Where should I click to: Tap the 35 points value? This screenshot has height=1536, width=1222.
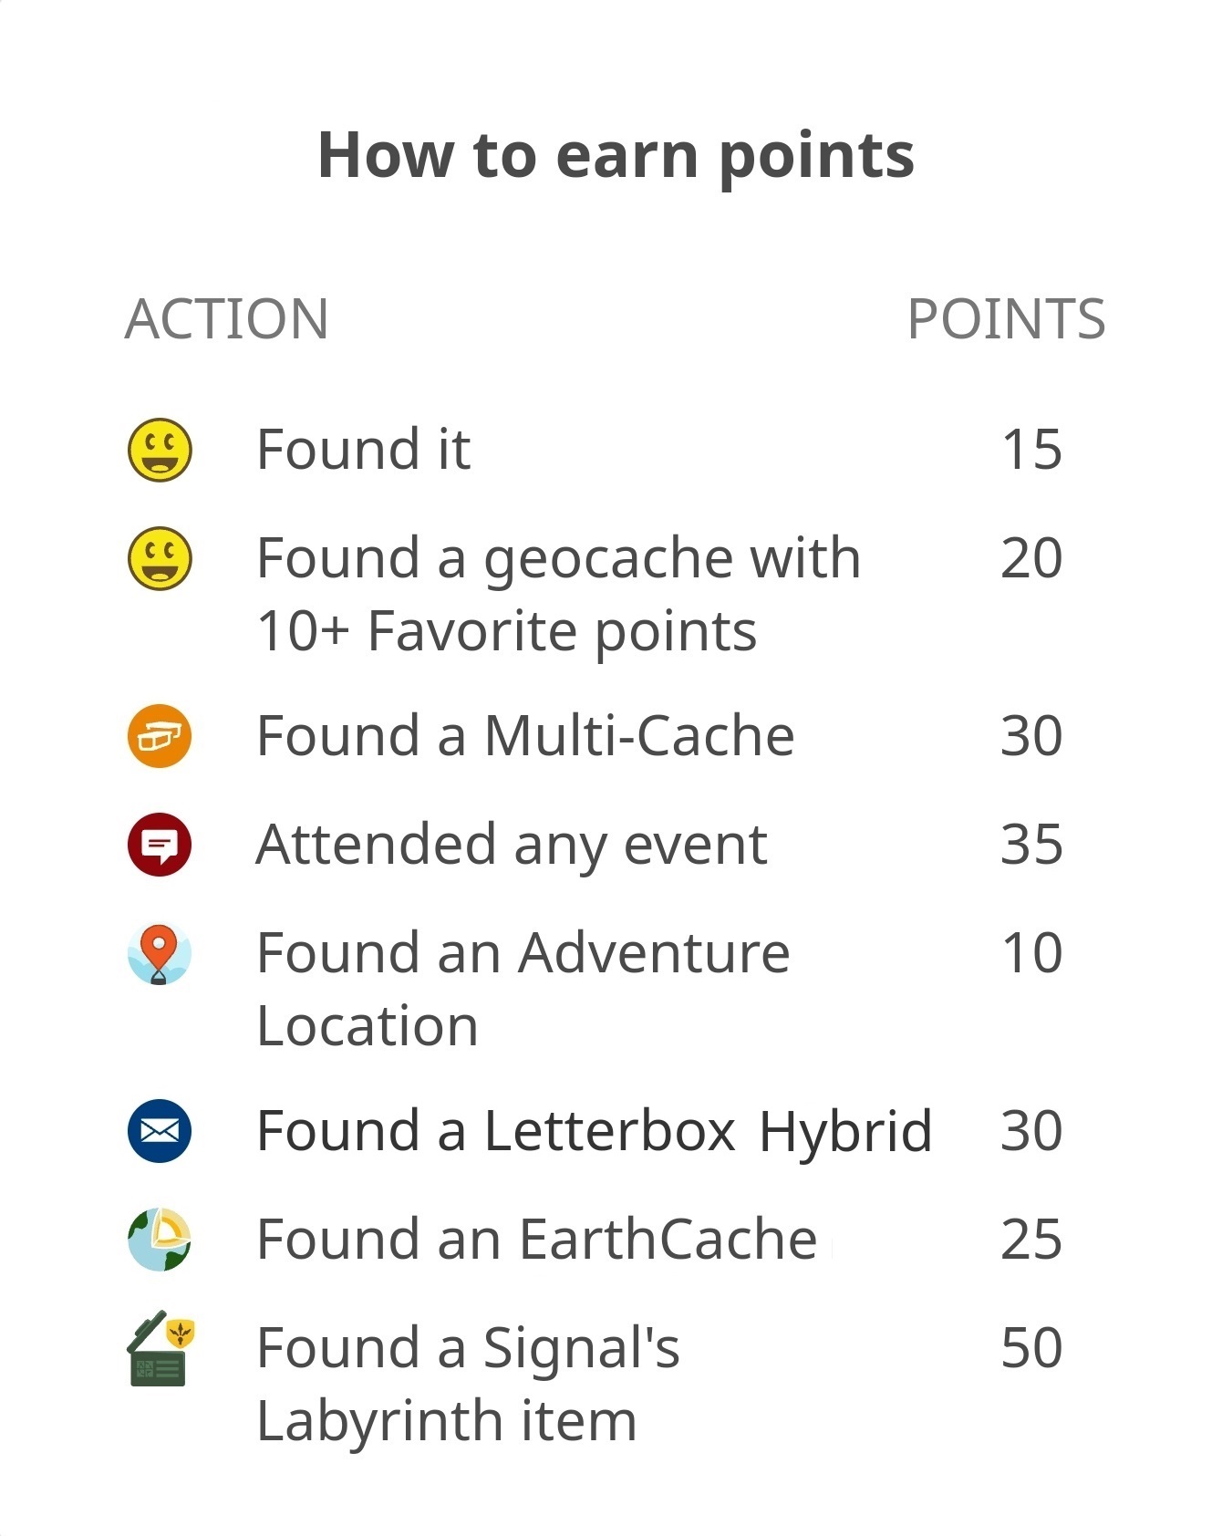[1031, 845]
